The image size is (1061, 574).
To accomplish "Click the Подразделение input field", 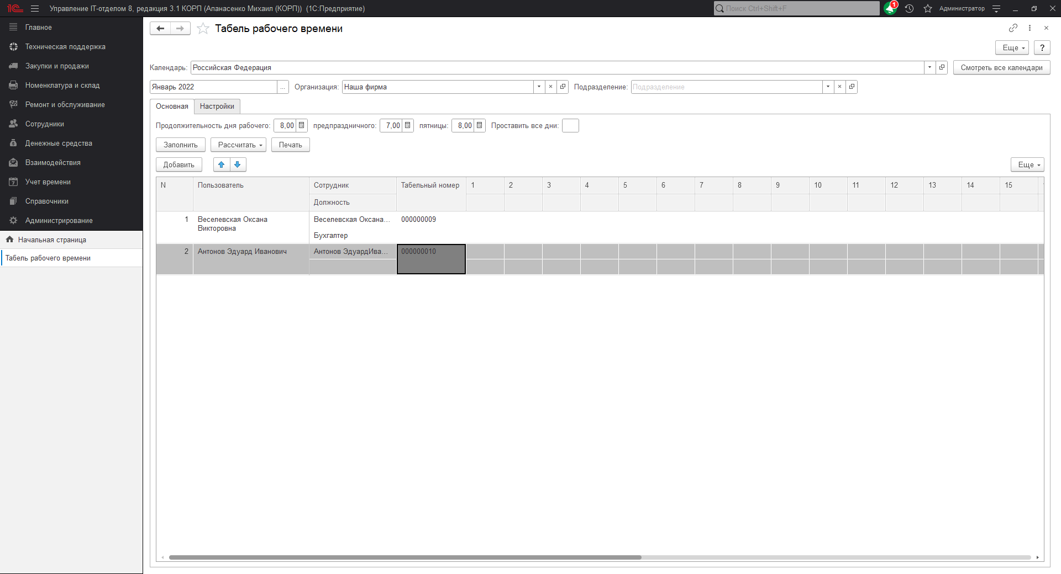I will pyautogui.click(x=726, y=87).
